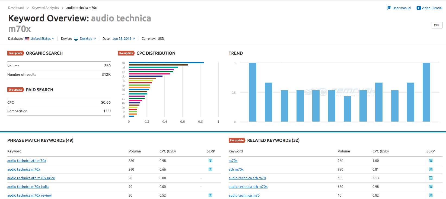Viewport: 446px width, 199px height.
Task: Expand the Desktop device dropdown
Action: click(88, 39)
